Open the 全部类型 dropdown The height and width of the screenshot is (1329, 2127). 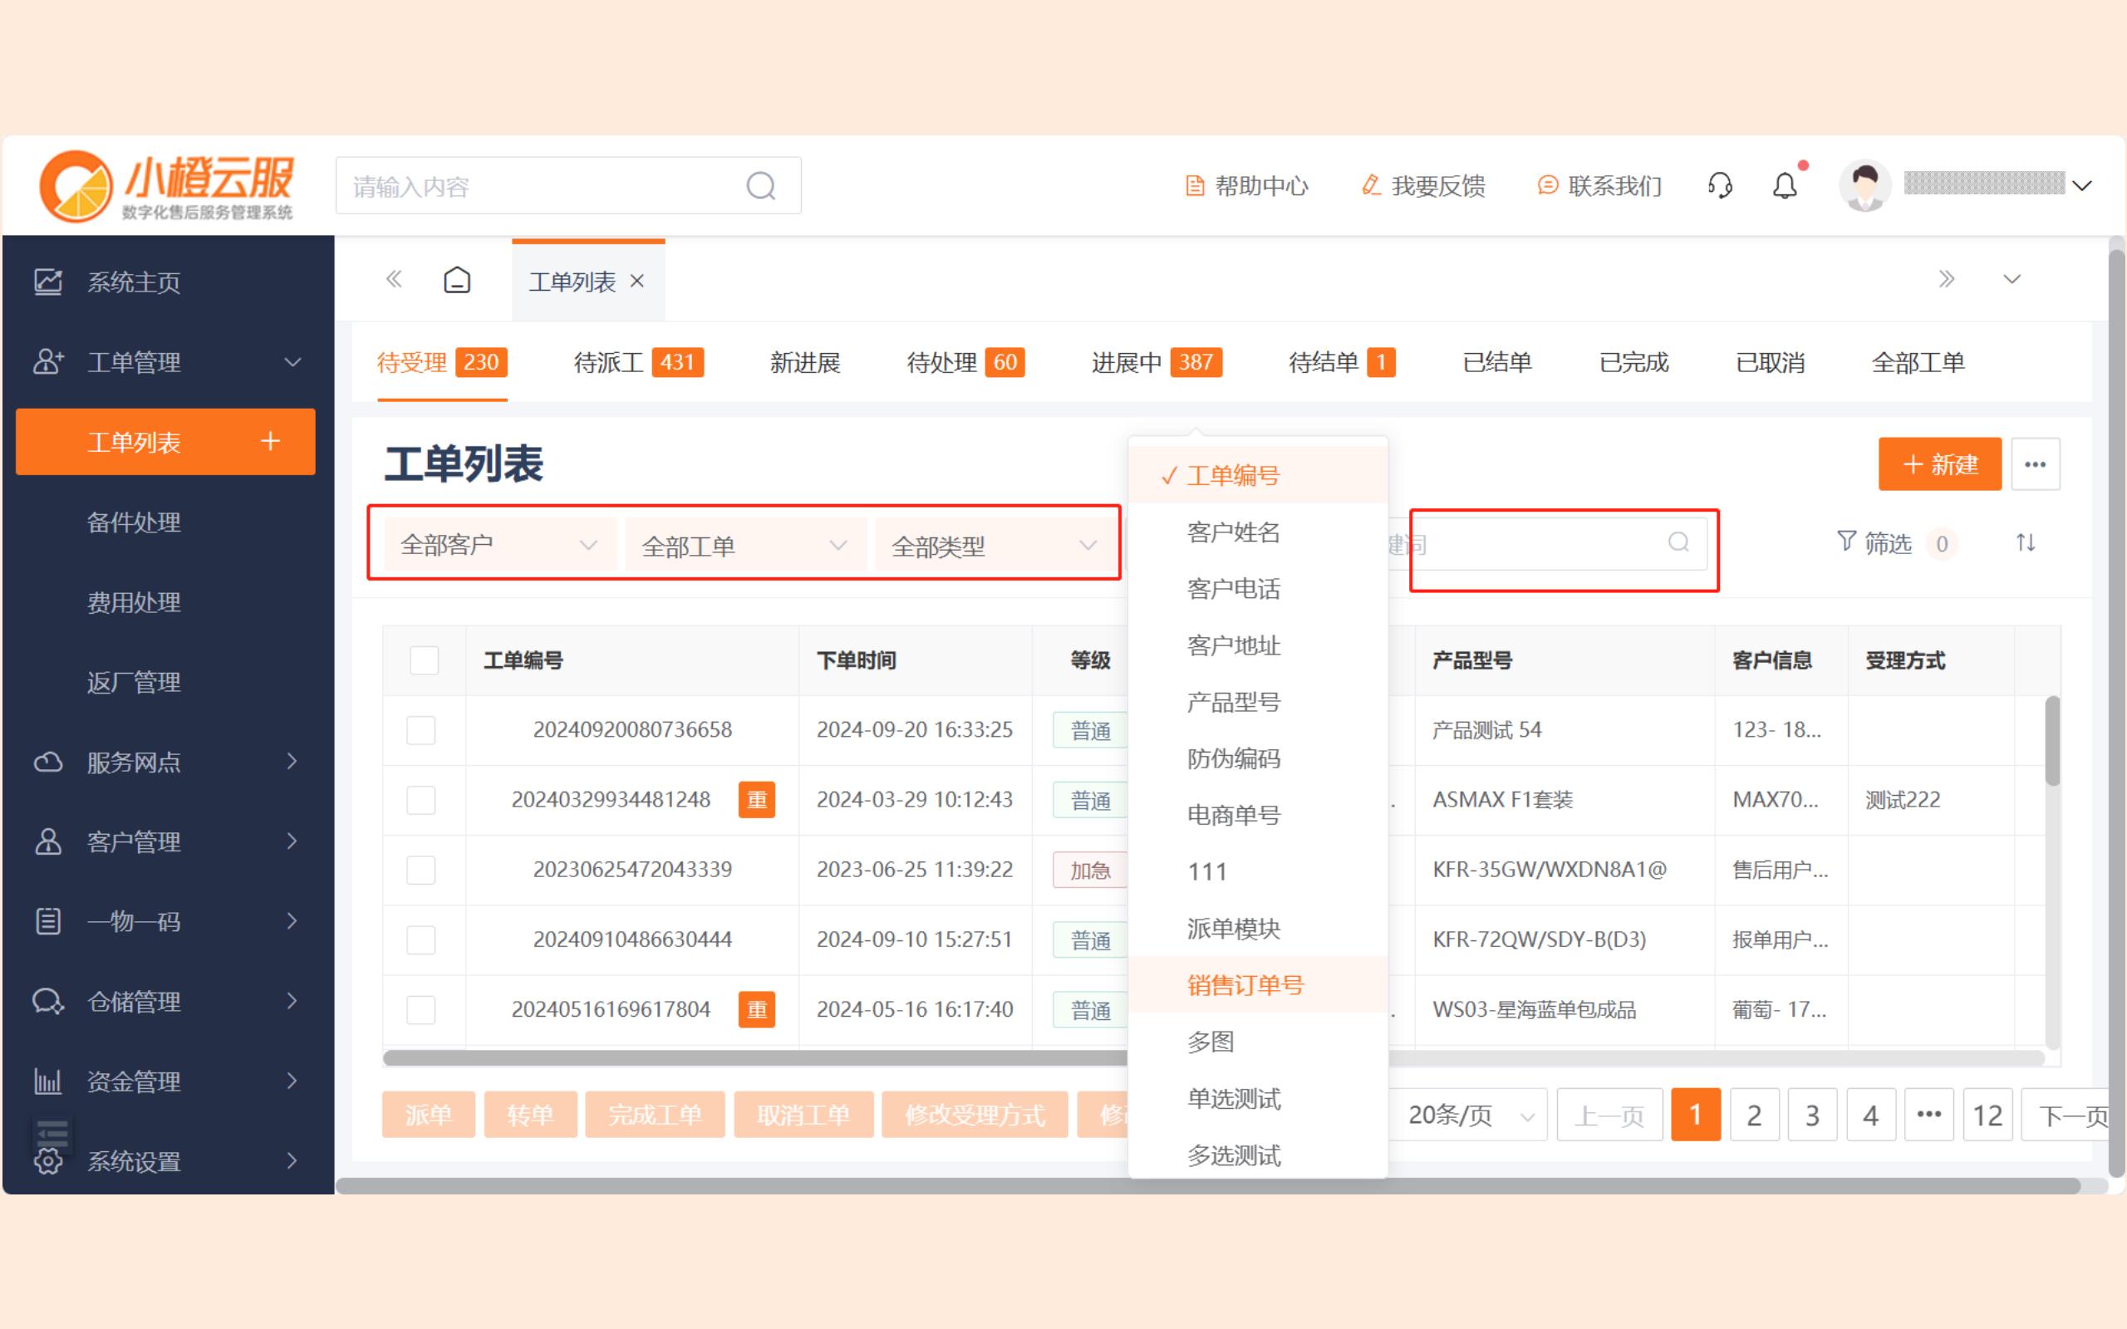995,546
